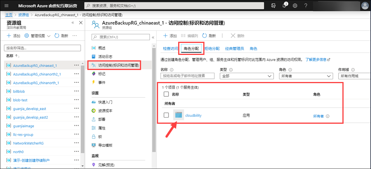Open more options for the NetworkWatcherRG row
The height and width of the screenshot is (169, 371).
(76, 143)
